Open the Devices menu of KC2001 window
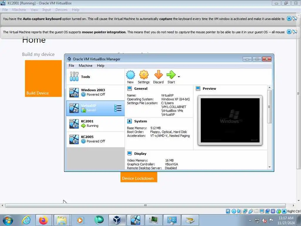This screenshot has height=226, width=301. pyautogui.click(x=61, y=10)
